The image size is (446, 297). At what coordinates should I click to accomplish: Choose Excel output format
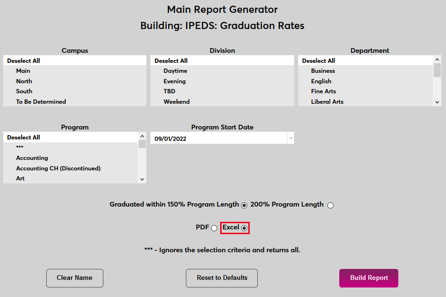(244, 228)
